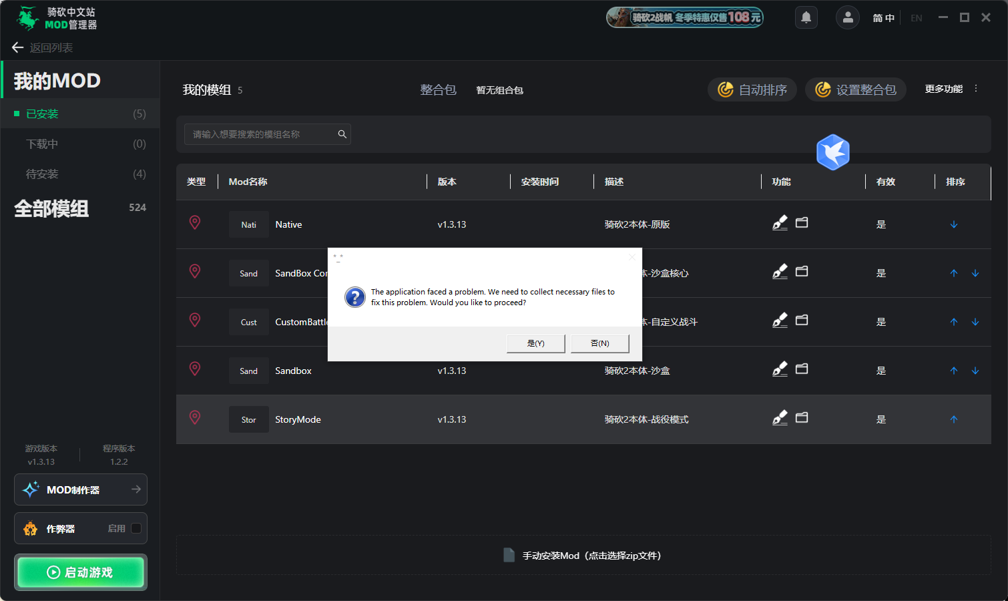Enable the 作弊器 cheat checkbox

[136, 528]
